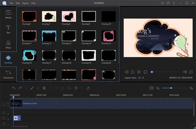The image size is (196, 129).
Task: Click the export share icon in toolbar
Action: (88, 88)
